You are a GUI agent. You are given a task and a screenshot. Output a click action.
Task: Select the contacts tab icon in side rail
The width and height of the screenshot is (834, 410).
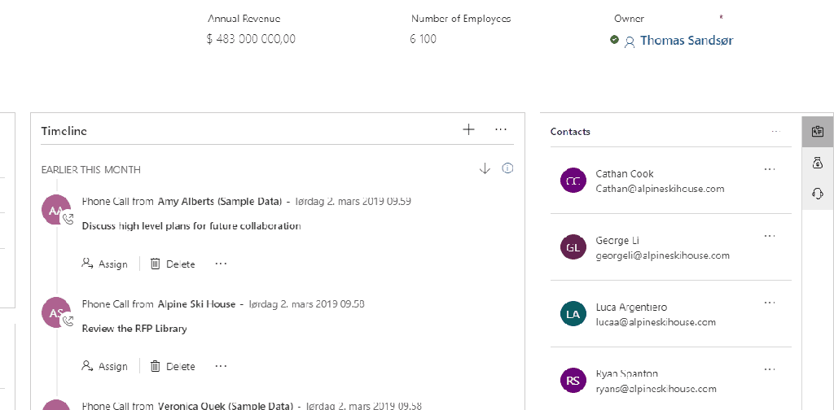[818, 132]
